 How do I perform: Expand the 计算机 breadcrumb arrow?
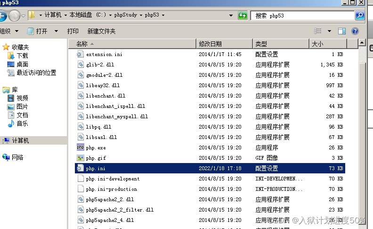[65, 15]
